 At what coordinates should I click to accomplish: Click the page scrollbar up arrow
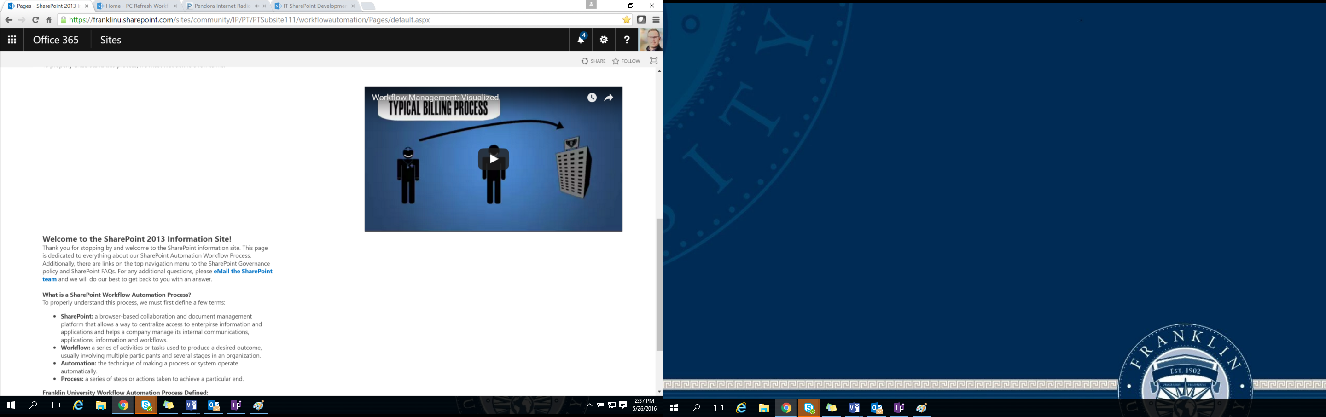click(x=659, y=71)
